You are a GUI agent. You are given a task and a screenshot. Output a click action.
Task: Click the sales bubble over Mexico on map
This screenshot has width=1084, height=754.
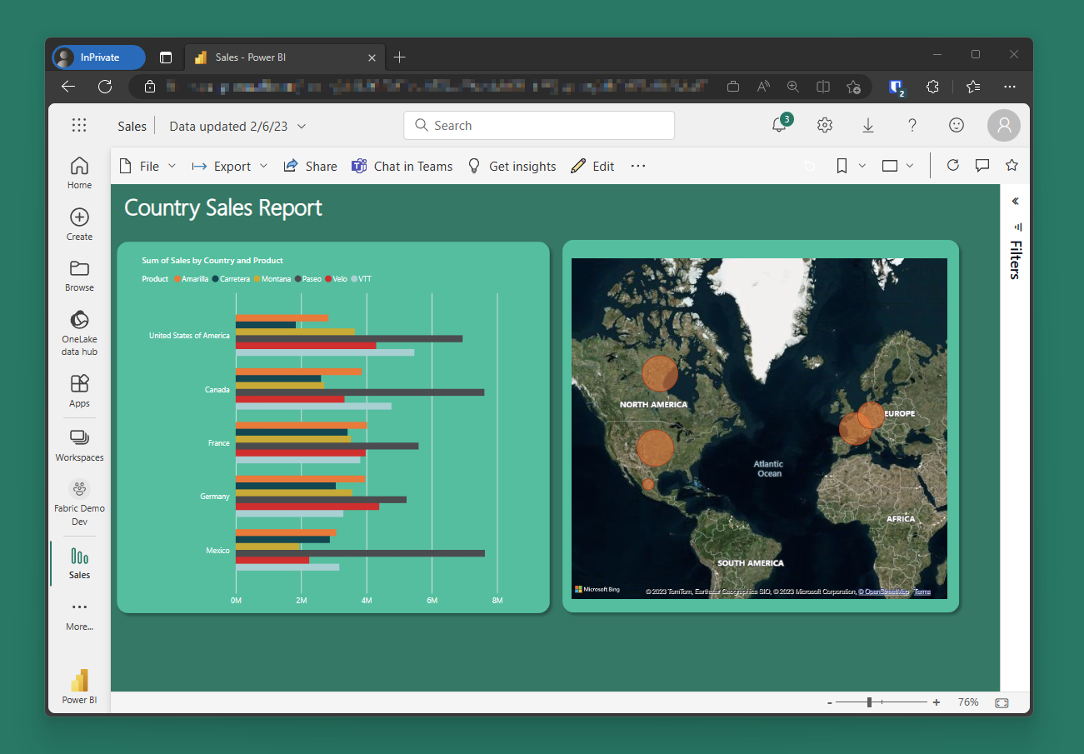point(648,484)
